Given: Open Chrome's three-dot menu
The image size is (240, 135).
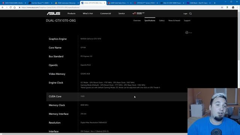Looking at the screenshot, I should 237,7.
